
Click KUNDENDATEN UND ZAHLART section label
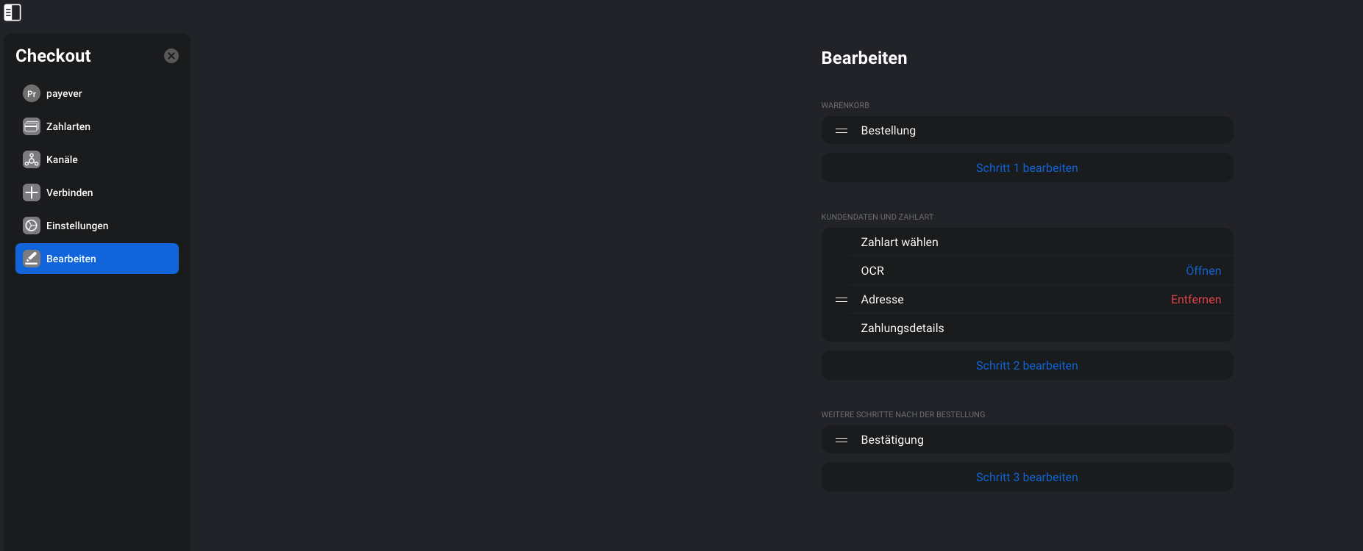pos(877,217)
